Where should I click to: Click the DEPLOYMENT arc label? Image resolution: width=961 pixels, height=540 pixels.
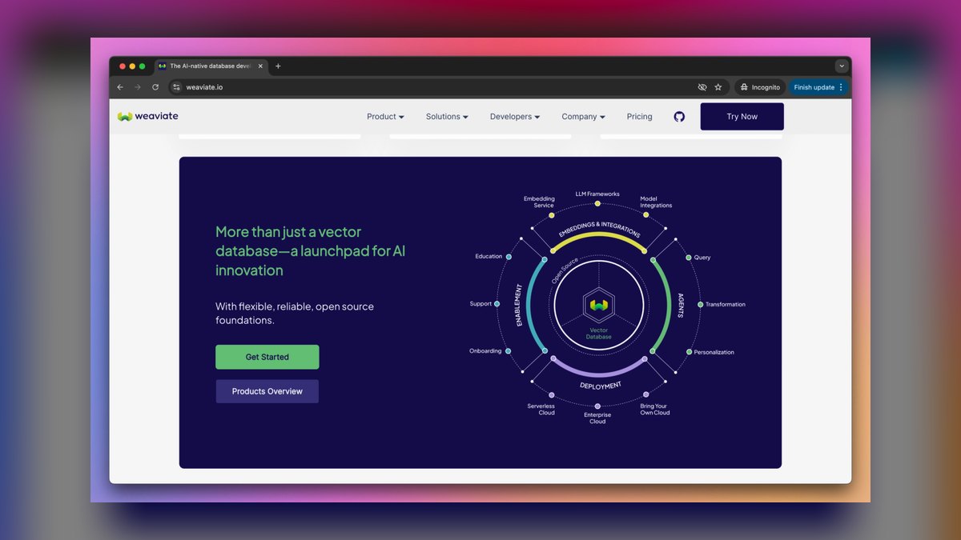point(600,386)
